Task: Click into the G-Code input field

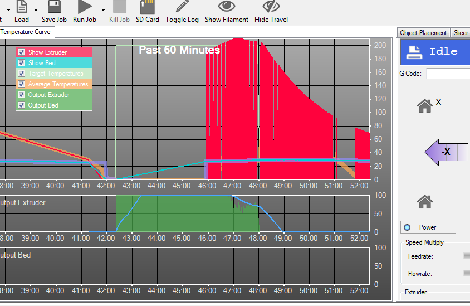Action: pyautogui.click(x=448, y=74)
